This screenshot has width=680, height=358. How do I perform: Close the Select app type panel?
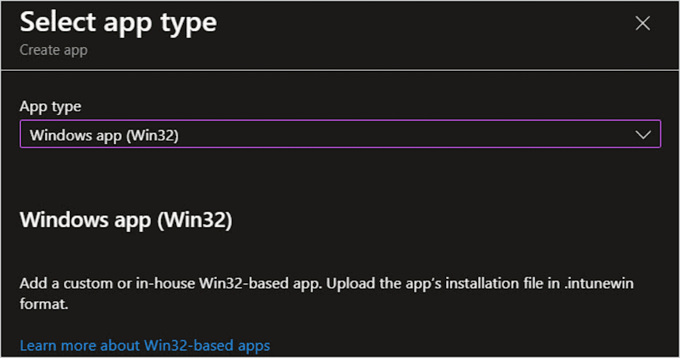pos(643,23)
